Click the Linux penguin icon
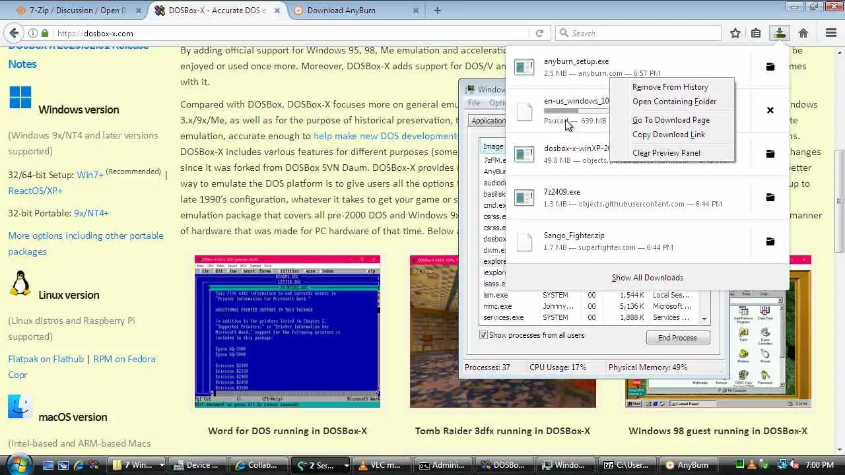This screenshot has height=475, width=845. pos(20,283)
